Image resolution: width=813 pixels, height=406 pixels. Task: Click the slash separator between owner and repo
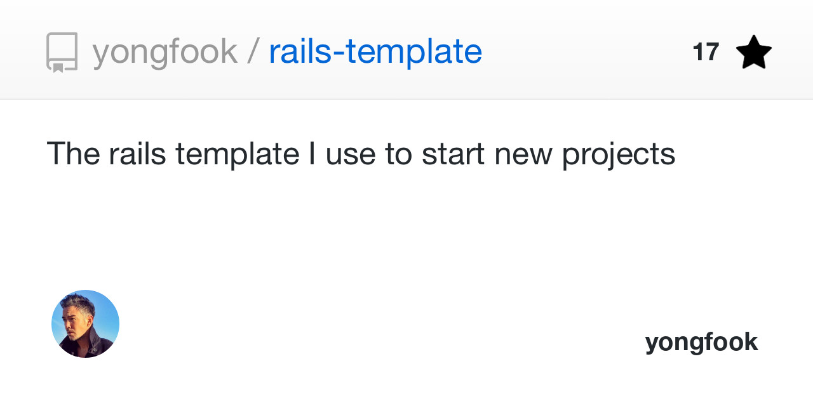coord(253,52)
